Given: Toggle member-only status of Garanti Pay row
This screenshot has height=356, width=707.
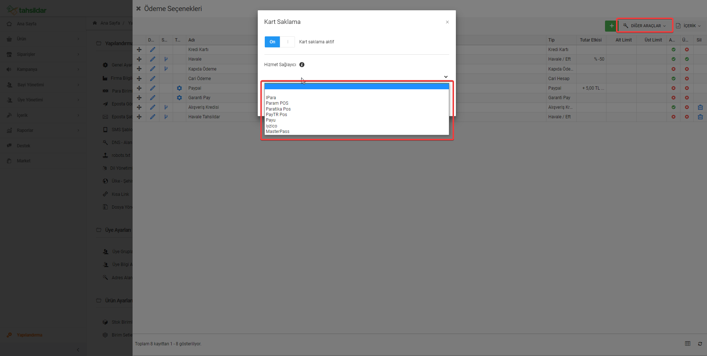Looking at the screenshot, I should coord(687,98).
